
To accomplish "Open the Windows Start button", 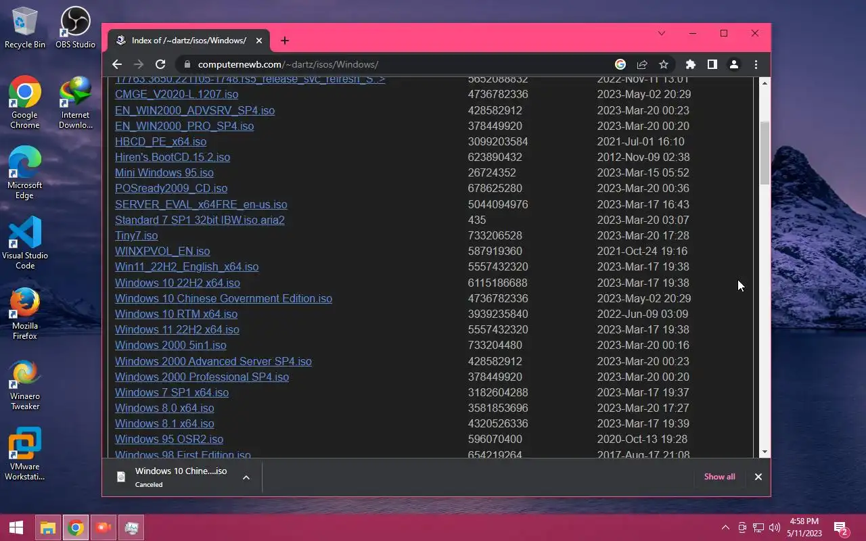I will (x=16, y=527).
